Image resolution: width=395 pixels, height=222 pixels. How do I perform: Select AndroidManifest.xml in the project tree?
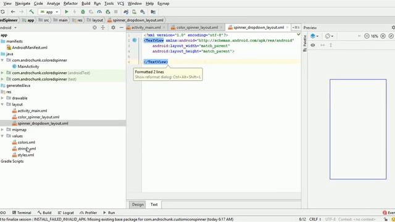pos(30,47)
